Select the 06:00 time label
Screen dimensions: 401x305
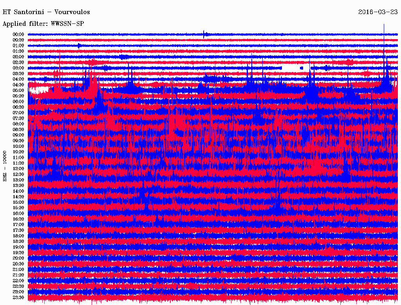point(18,102)
